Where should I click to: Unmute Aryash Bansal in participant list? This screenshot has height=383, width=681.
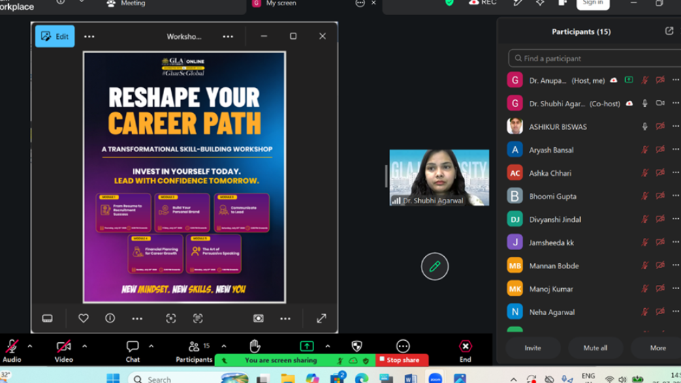click(x=645, y=149)
